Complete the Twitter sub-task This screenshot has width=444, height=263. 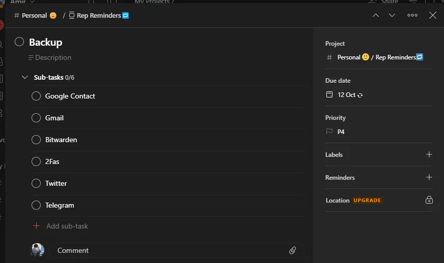pyautogui.click(x=36, y=183)
